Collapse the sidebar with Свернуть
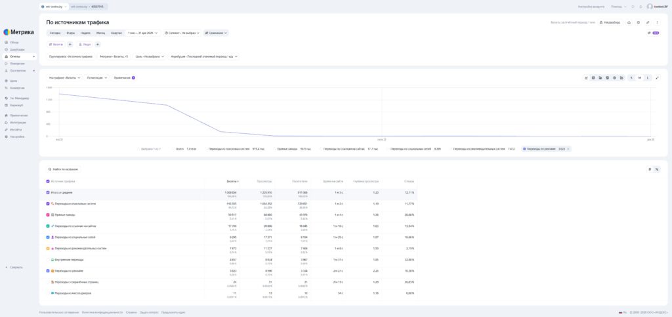This screenshot has width=672, height=317. [14, 267]
